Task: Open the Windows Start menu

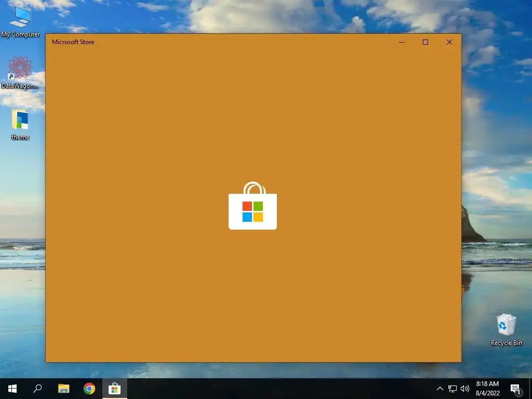Action: point(12,389)
